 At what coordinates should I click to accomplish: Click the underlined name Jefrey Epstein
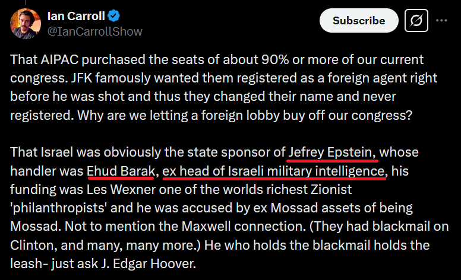pos(333,152)
